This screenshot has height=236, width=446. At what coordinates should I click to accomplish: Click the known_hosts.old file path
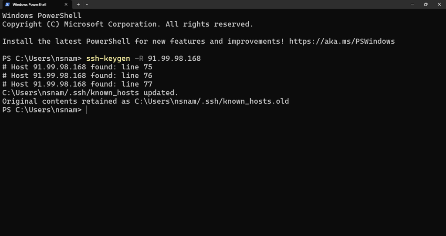[212, 102]
